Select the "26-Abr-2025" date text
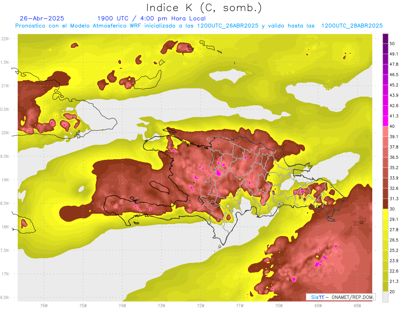Viewport: 401px width, 310px height. (42, 18)
